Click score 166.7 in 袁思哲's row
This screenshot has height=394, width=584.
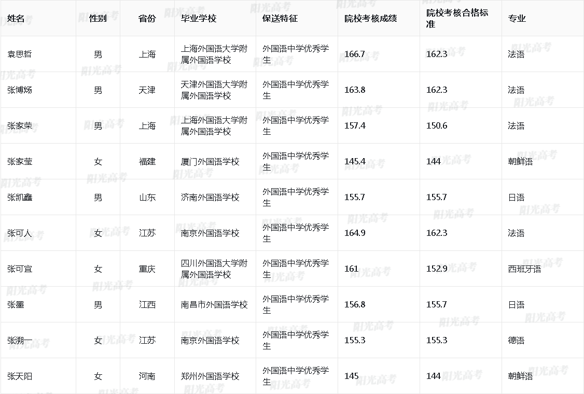(355, 54)
